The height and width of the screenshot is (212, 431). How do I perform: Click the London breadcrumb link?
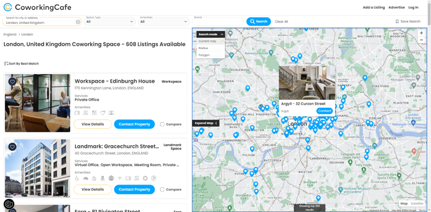tap(27, 34)
